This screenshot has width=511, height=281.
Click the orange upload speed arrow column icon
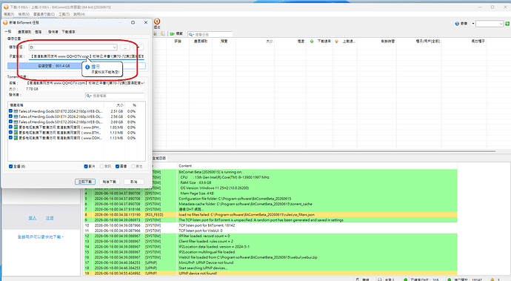point(336,41)
